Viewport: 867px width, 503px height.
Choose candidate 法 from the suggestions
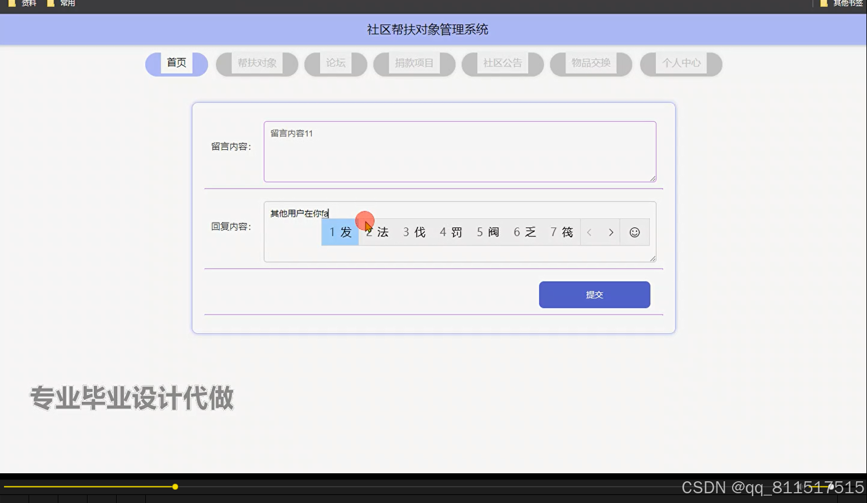point(377,232)
